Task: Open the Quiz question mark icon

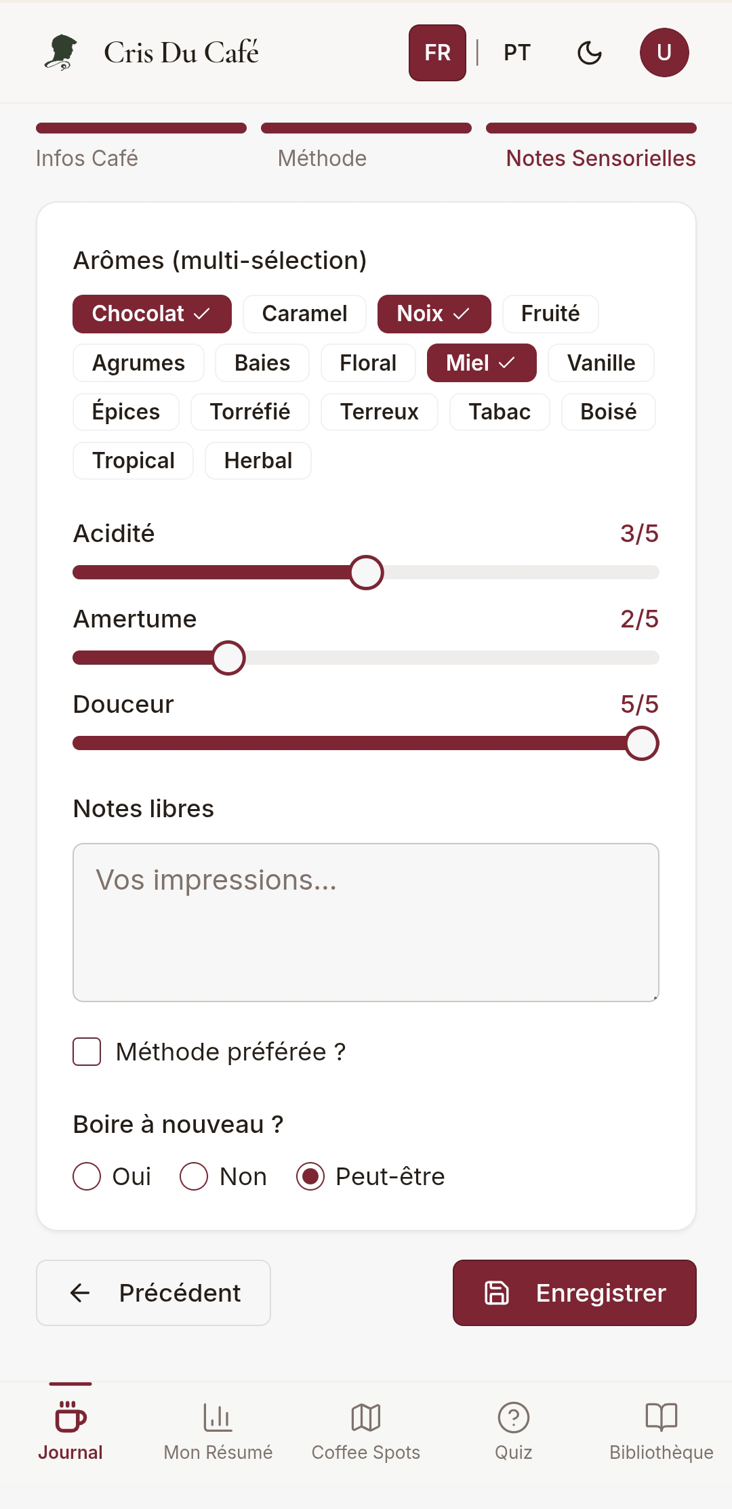Action: pyautogui.click(x=513, y=1417)
